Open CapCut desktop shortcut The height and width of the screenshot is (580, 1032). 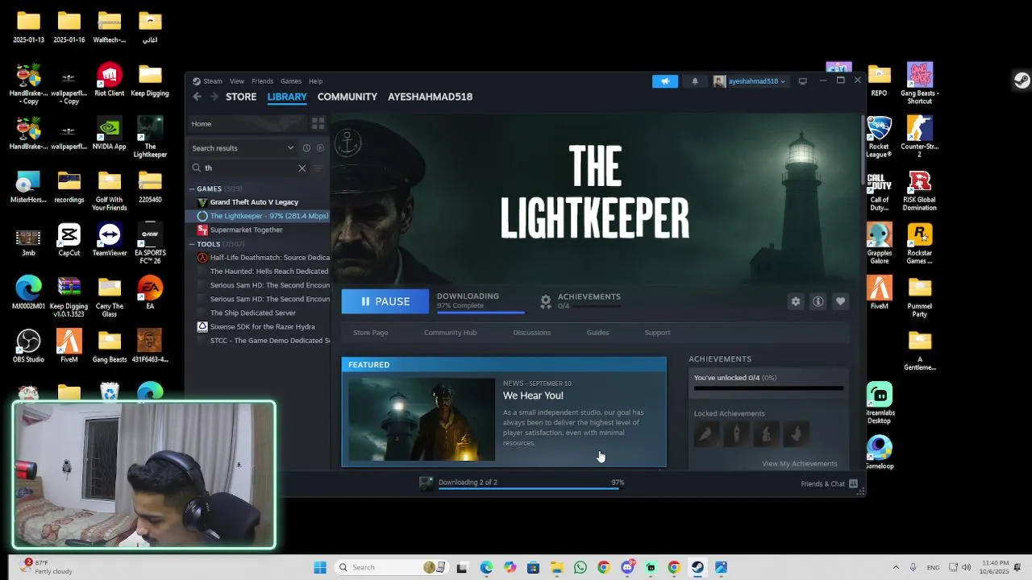coord(69,240)
